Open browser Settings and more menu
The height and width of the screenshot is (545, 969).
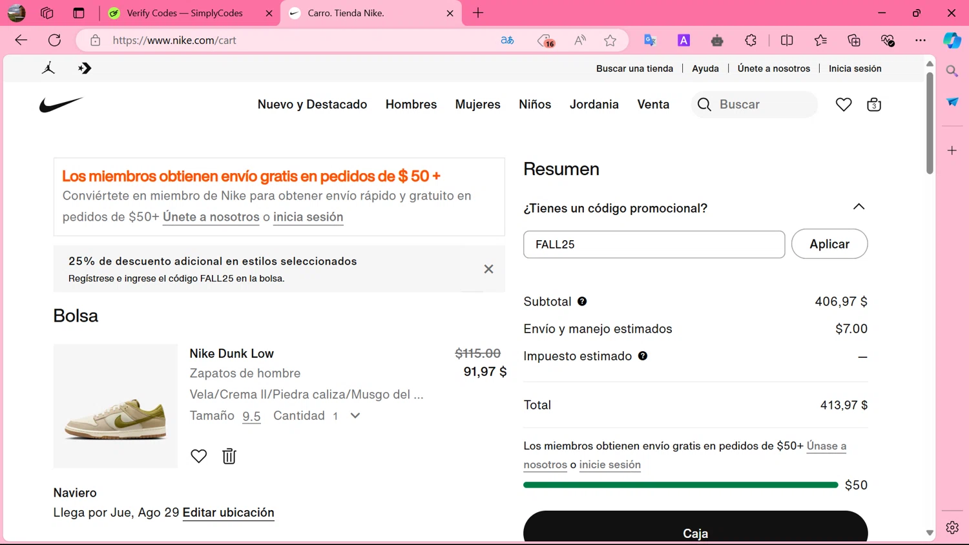click(921, 40)
